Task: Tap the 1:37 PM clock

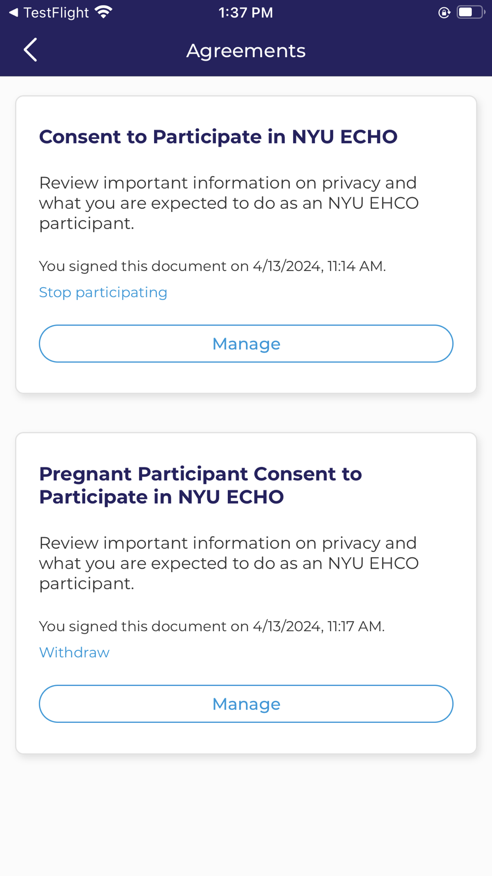Action: tap(246, 13)
